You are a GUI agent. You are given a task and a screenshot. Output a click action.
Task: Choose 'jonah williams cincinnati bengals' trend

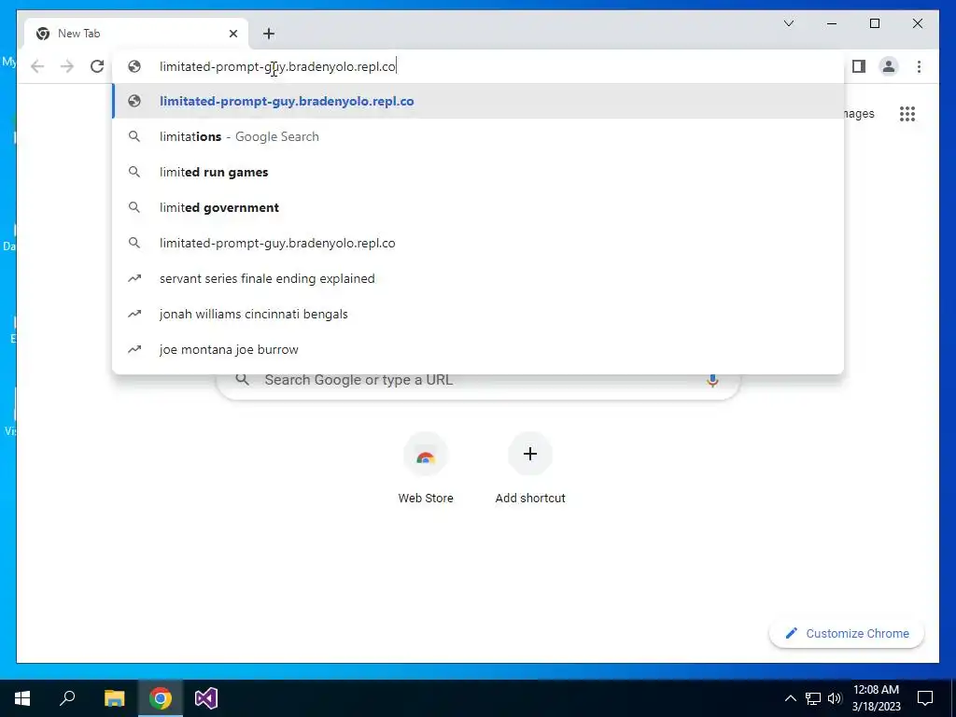click(x=478, y=314)
